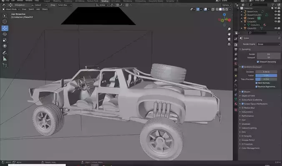The width and height of the screenshot is (282, 166).
Task: Toggle Viewport Denoising checkbox
Action: coord(258,62)
